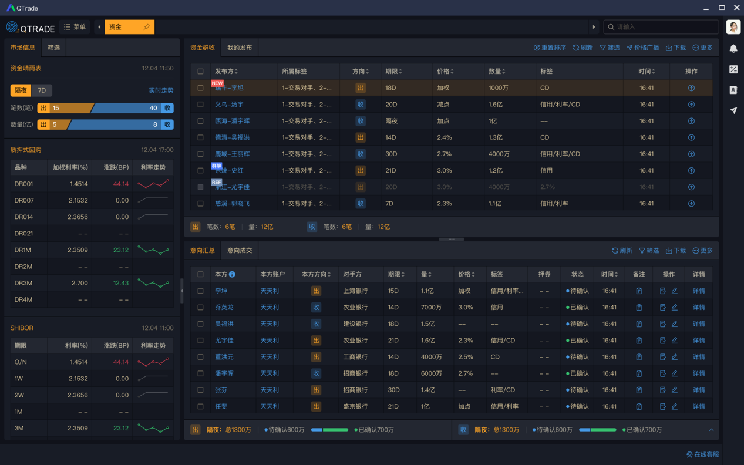Click the clipboard 备注 icon in 乔英龙's row
This screenshot has height=465, width=744.
(x=638, y=307)
